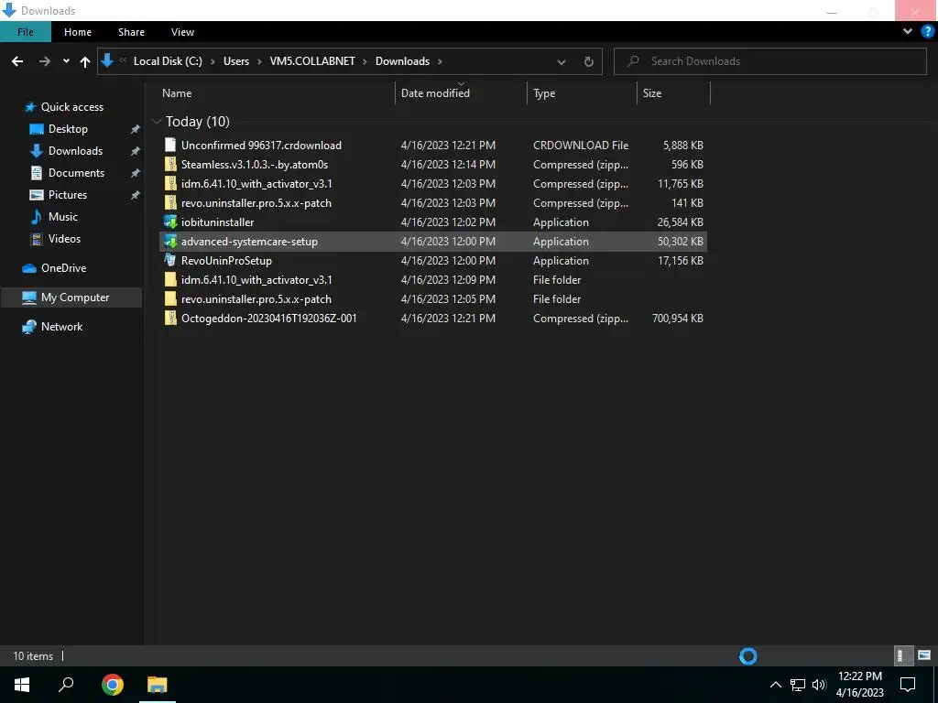938x703 pixels.
Task: Select idm.6.41.10 zip dated 12:03 PM
Action: pos(256,183)
